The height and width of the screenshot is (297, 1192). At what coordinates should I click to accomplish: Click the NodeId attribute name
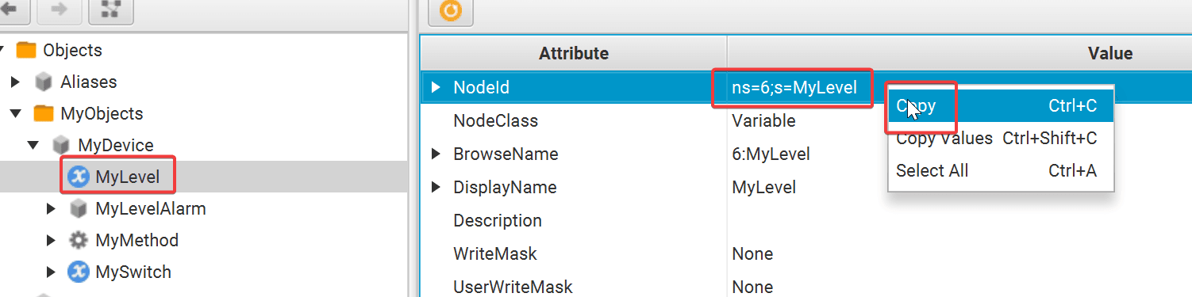coord(481,88)
